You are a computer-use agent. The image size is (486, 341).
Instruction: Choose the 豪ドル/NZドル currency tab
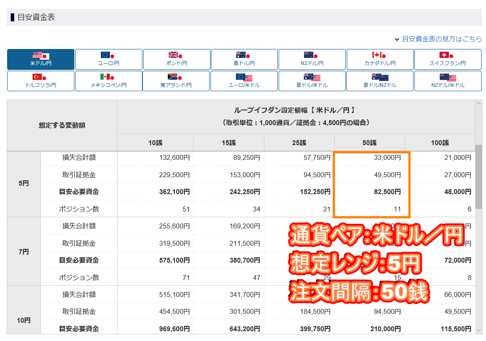[380, 81]
